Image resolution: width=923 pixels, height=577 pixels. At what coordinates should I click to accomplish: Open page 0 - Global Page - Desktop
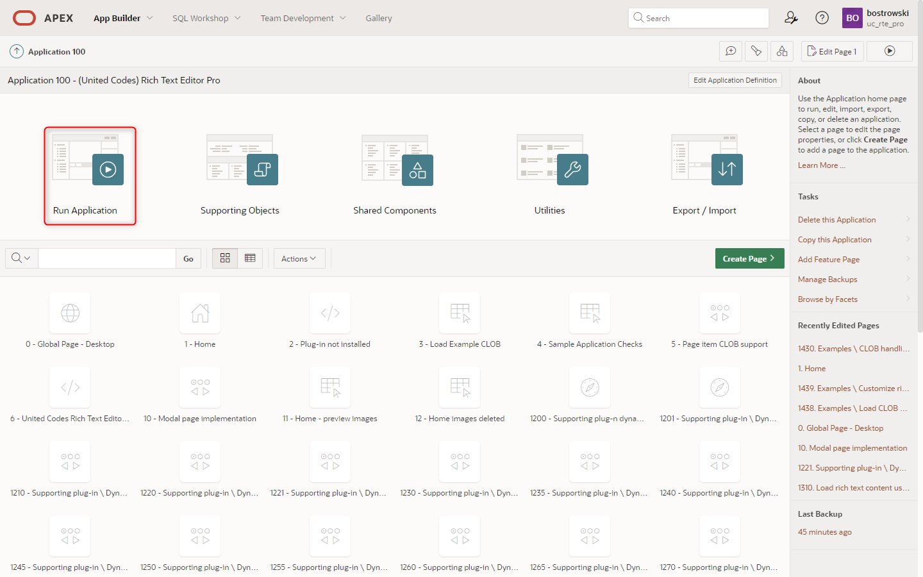point(70,322)
